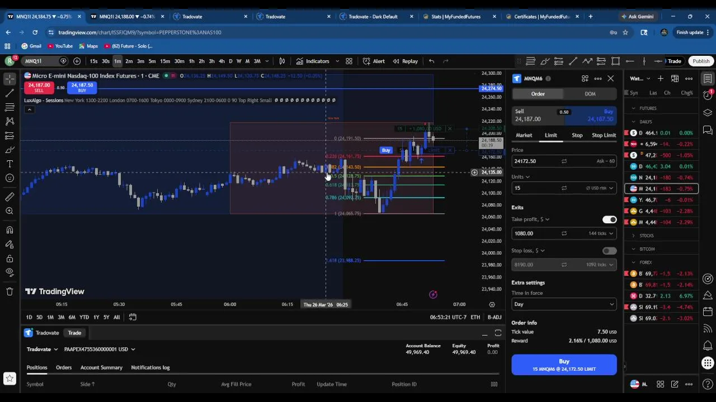Open the chats sidebar icon
This screenshot has height=402, width=716.
click(708, 131)
